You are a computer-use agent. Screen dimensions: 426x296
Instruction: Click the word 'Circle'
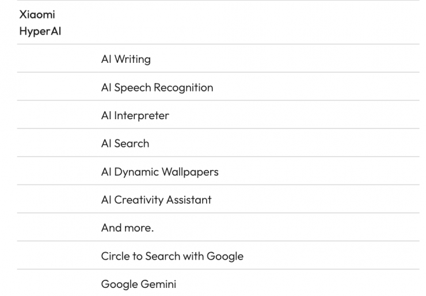click(x=116, y=256)
